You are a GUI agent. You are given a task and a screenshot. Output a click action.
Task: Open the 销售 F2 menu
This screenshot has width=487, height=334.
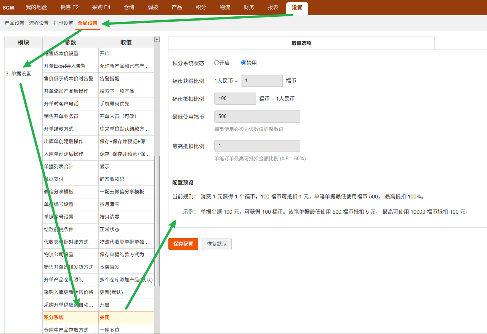tap(69, 8)
